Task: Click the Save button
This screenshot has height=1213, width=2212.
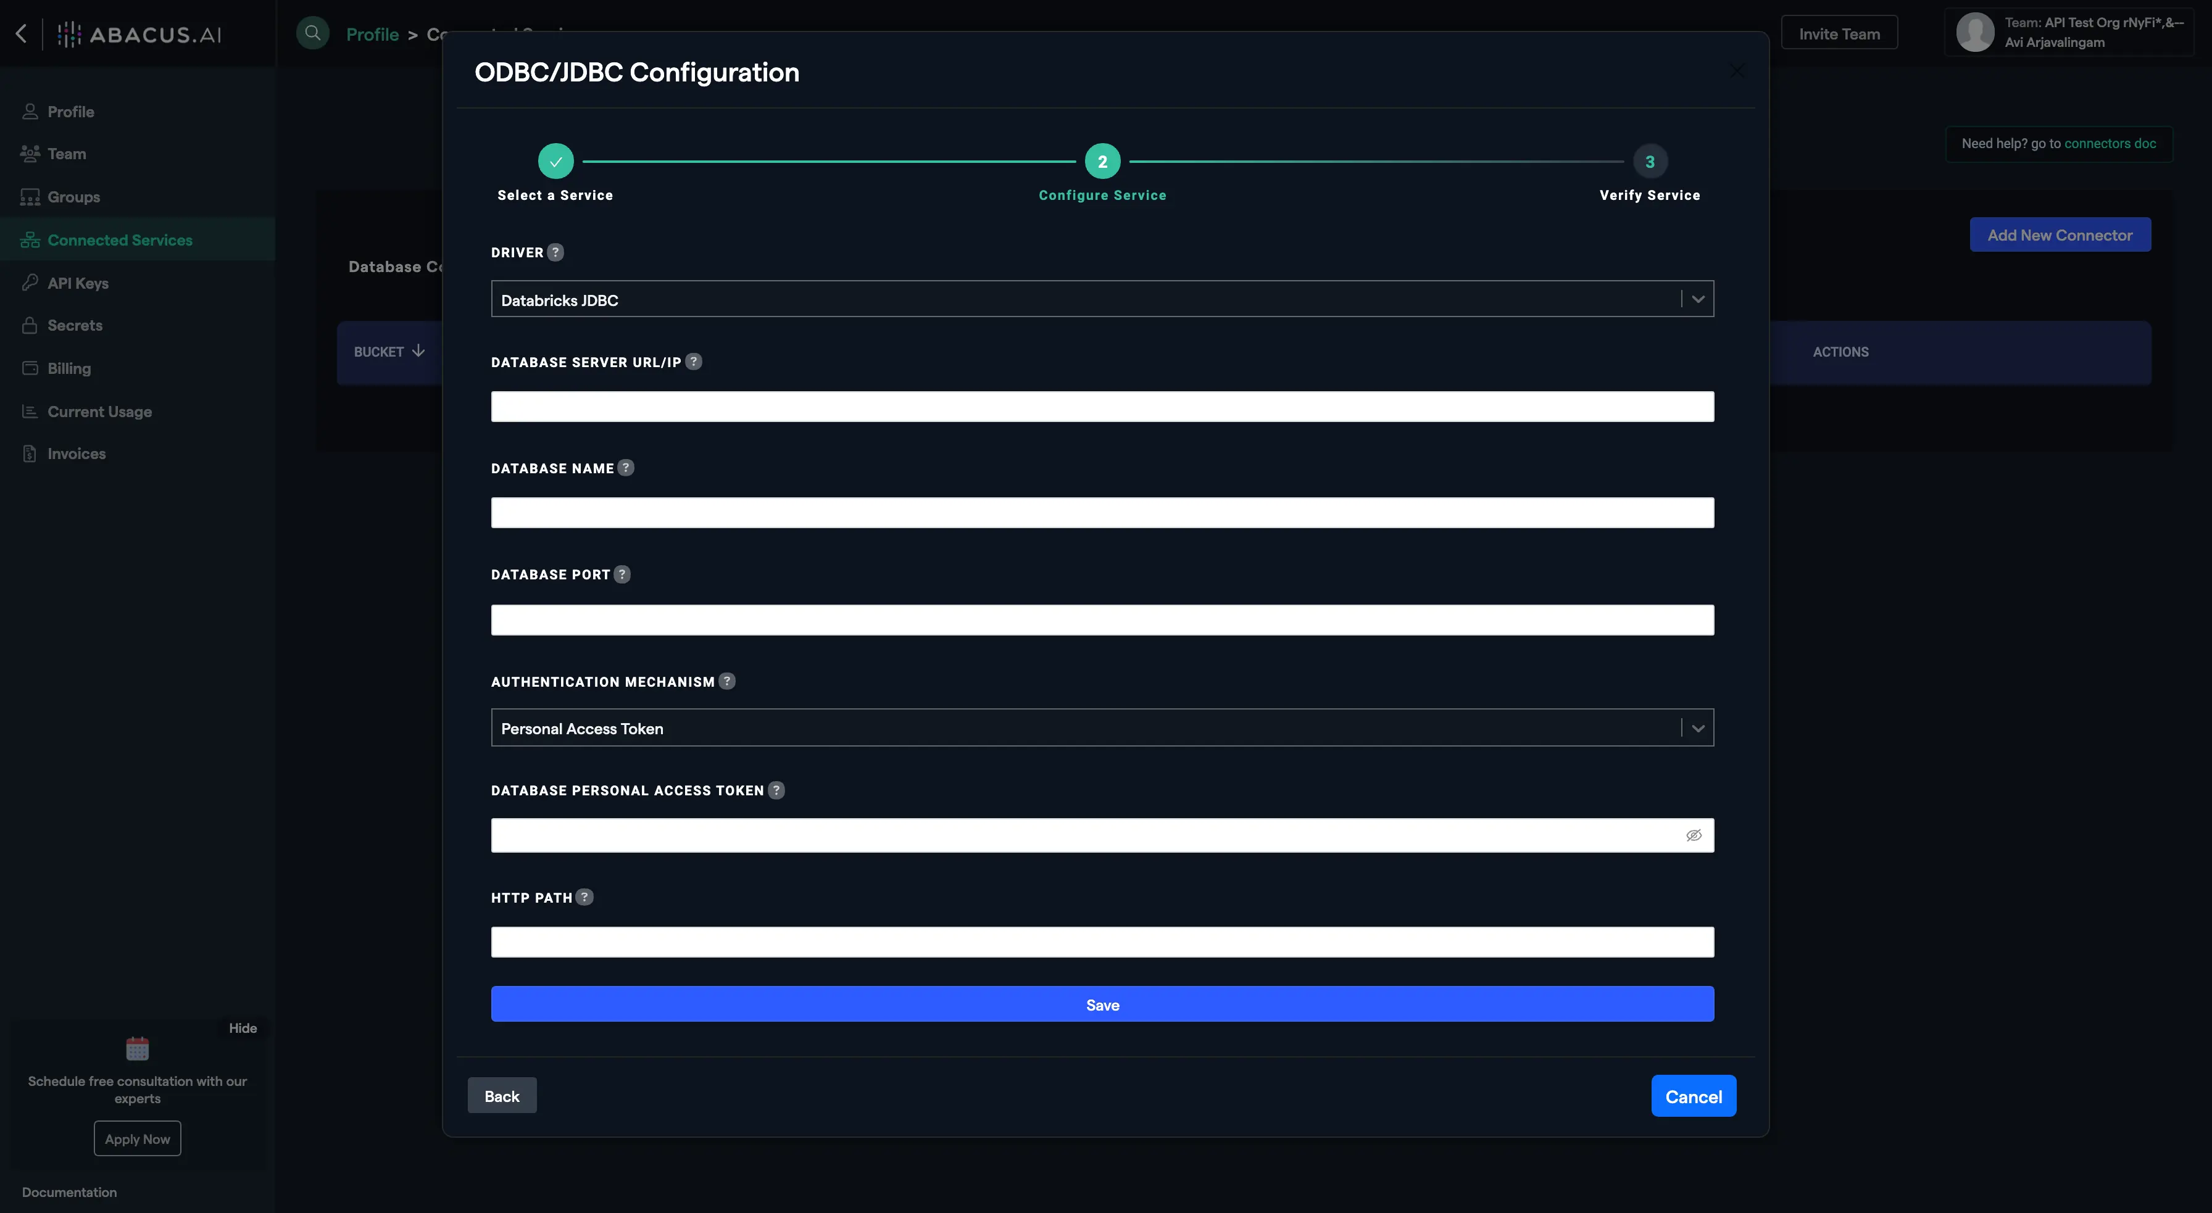Action: point(1102,1004)
